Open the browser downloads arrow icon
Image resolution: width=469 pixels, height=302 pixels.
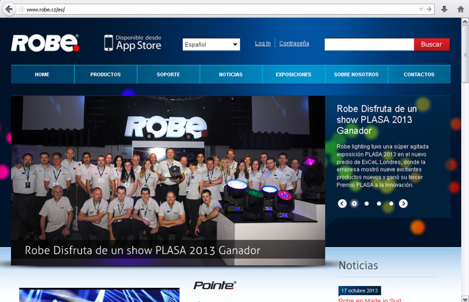(x=444, y=9)
